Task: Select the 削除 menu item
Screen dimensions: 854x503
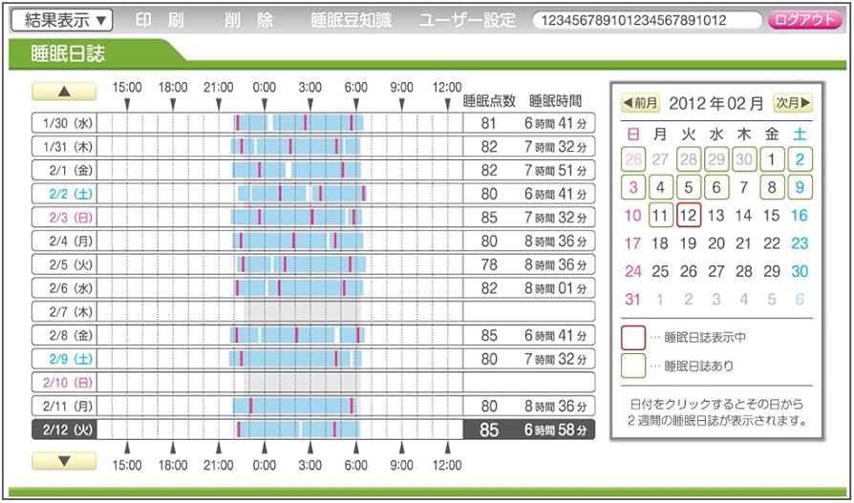Action: [249, 21]
